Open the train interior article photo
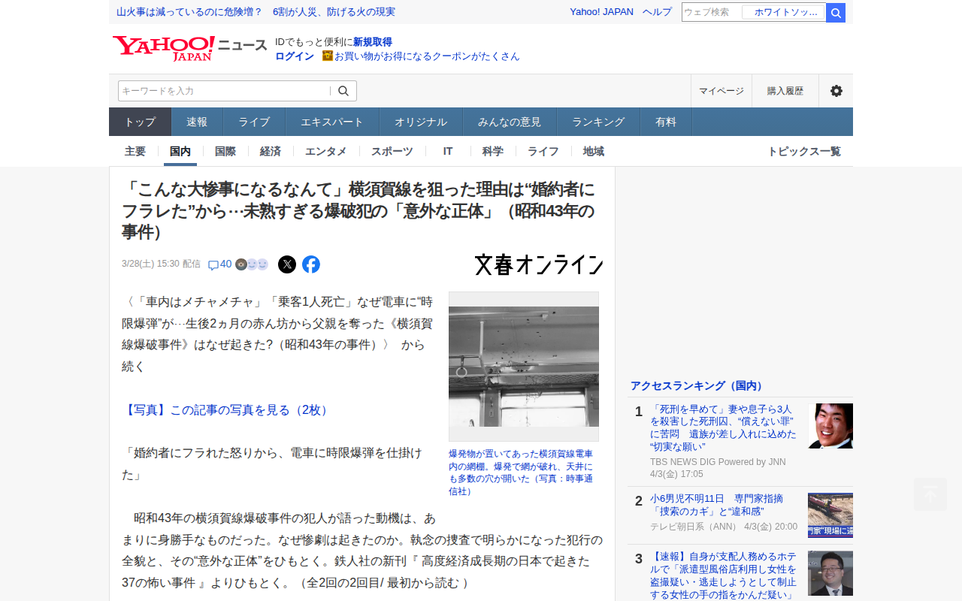Screen dimensions: 962x601 524,367
